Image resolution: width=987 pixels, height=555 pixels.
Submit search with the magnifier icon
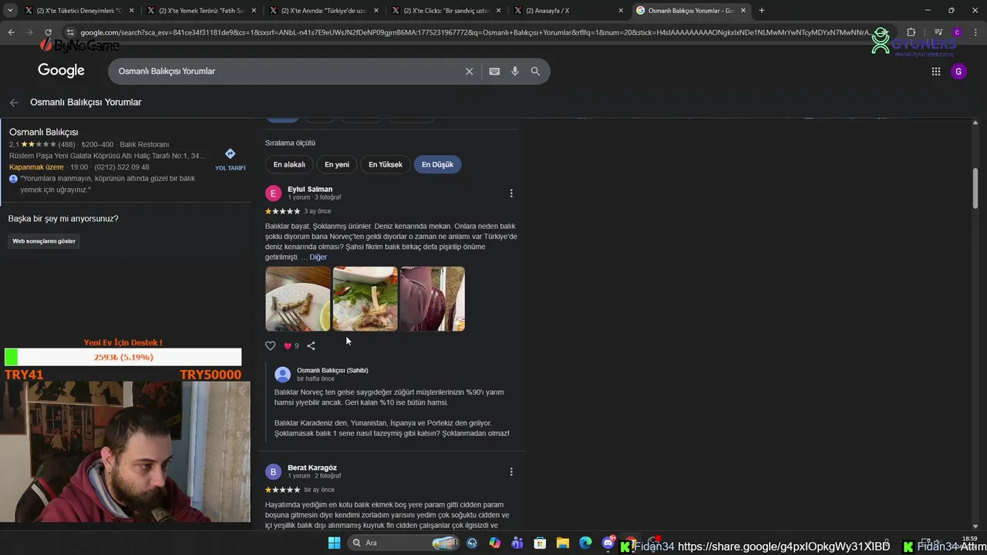[x=535, y=71]
